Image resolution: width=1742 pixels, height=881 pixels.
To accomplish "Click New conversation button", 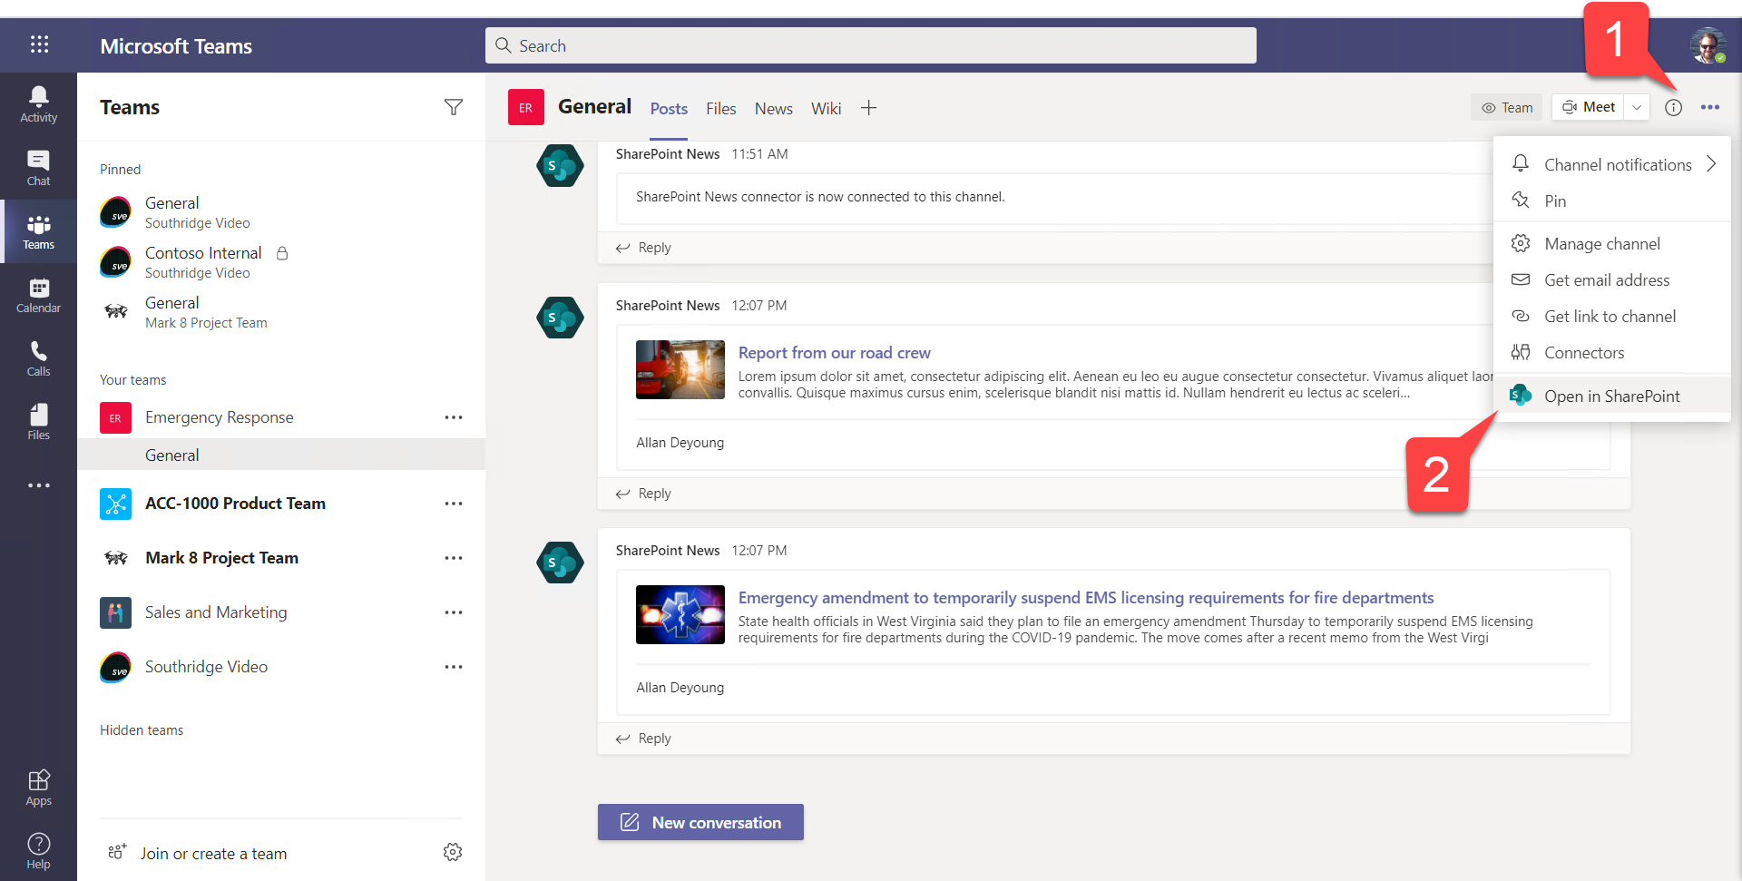I will [700, 822].
